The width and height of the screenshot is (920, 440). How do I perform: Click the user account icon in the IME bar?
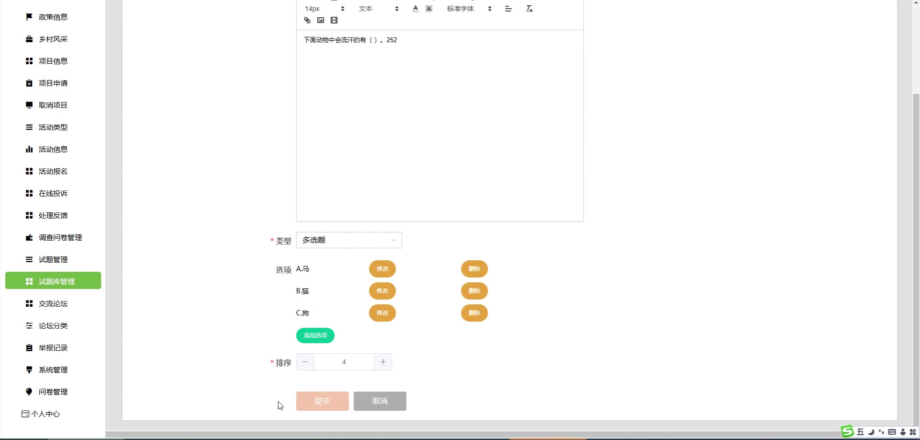coord(903,432)
